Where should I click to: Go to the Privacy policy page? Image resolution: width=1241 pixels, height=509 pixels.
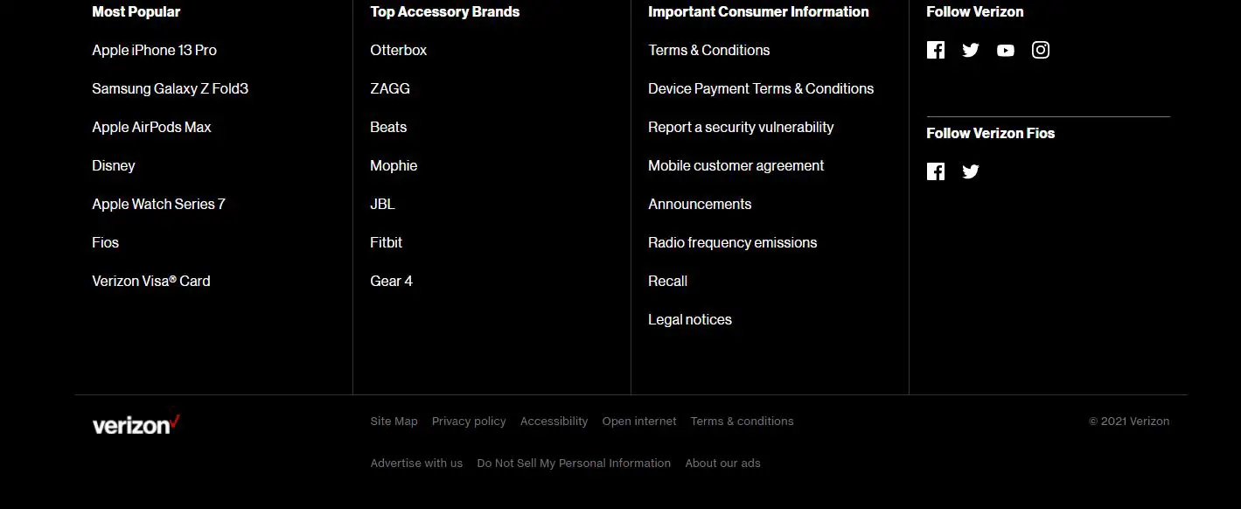pyautogui.click(x=469, y=422)
